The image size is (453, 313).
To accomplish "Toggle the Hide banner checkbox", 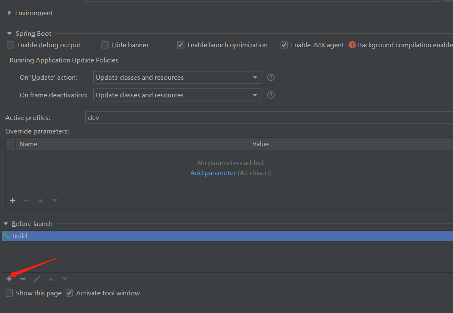I will [105, 45].
